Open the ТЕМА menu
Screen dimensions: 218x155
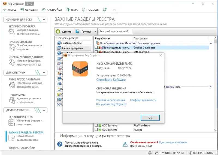pyautogui.click(x=72, y=10)
